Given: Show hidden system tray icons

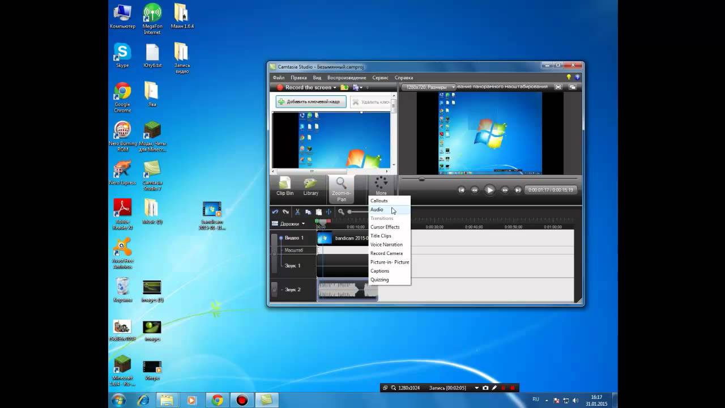Looking at the screenshot, I should 546,400.
